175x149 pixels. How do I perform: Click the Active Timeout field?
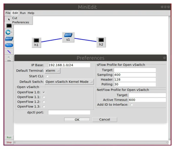click(x=147, y=100)
